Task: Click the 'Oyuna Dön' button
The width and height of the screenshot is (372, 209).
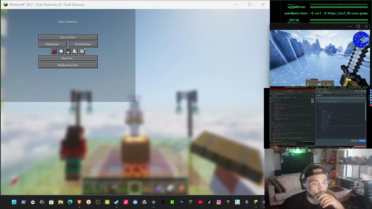Action: tap(68, 37)
